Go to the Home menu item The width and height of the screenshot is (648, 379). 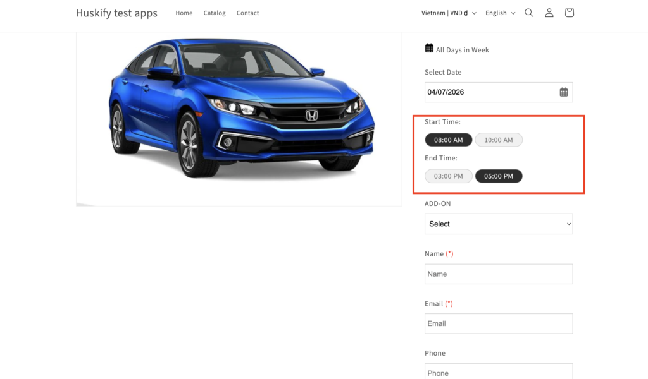point(184,13)
